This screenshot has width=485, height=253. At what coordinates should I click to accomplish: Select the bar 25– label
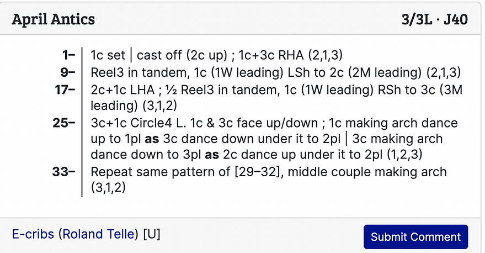pyautogui.click(x=65, y=123)
